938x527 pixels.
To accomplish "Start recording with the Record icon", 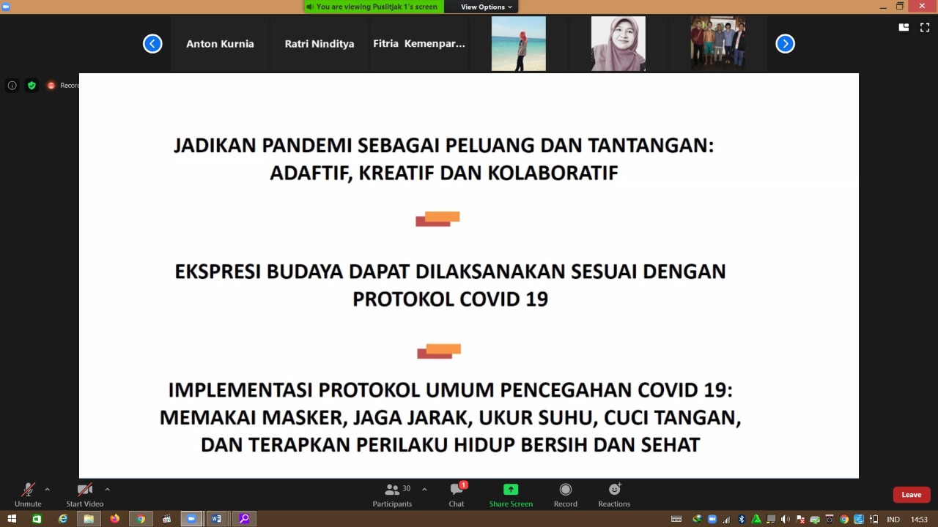I will point(565,490).
